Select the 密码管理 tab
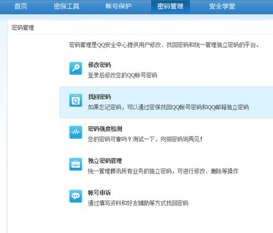Image resolution: width=273 pixels, height=233 pixels. pos(170,7)
